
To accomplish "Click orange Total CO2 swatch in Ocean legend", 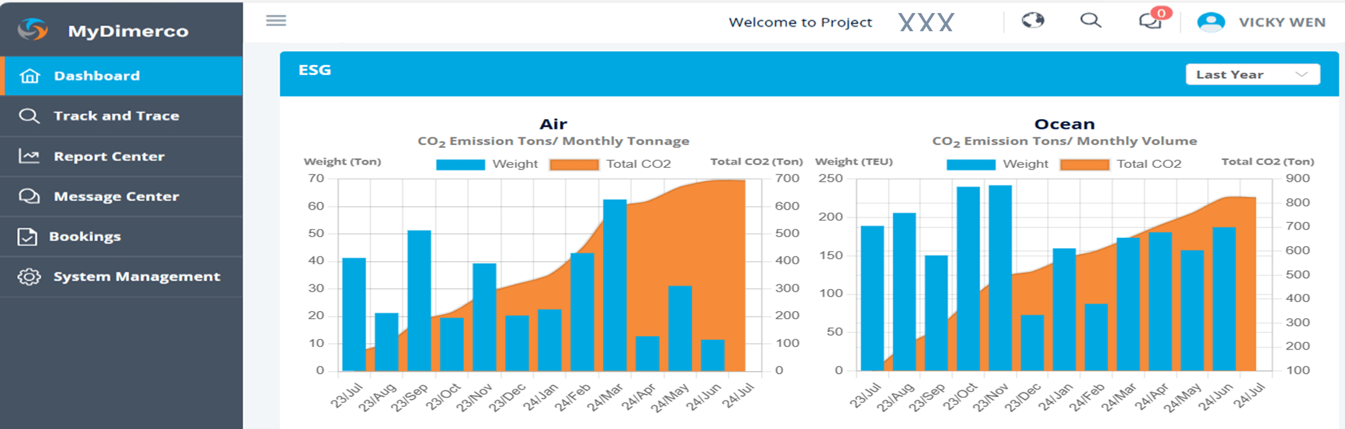I will 1084,164.
